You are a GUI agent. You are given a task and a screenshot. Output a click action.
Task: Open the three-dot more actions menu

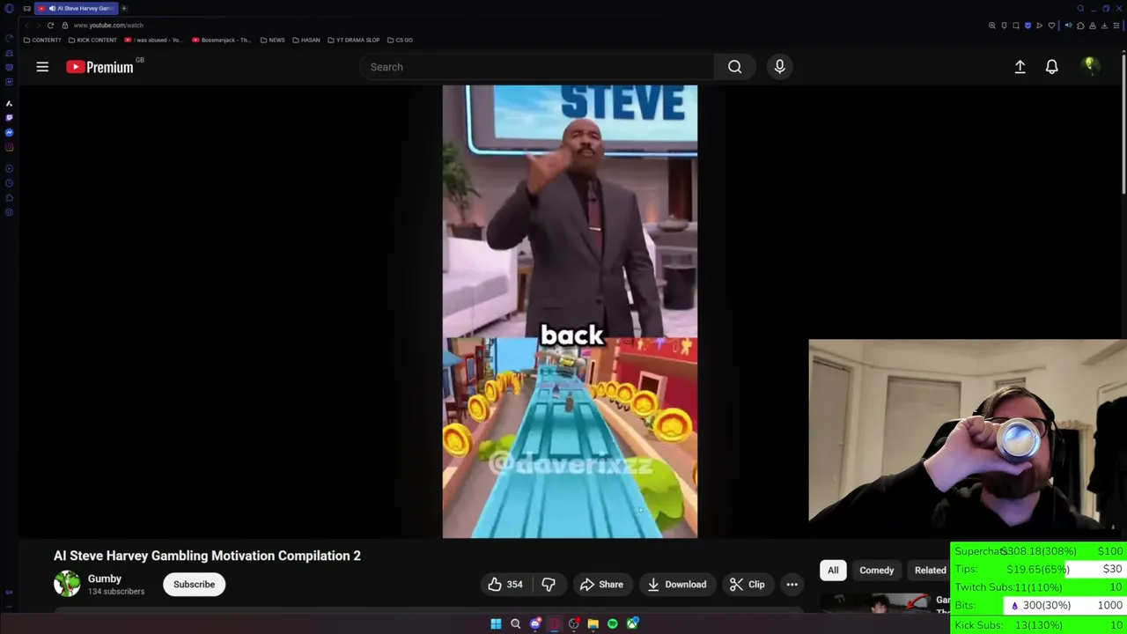(x=792, y=585)
